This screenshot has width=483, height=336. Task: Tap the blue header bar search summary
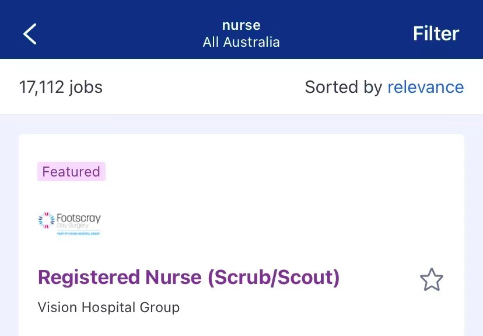(x=241, y=34)
